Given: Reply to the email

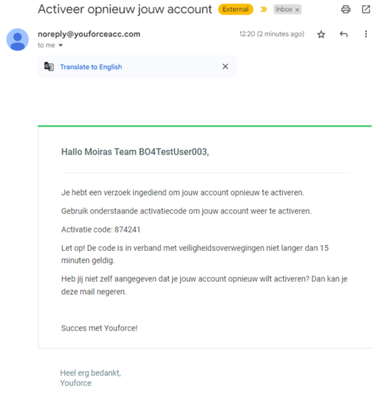Looking at the screenshot, I should (343, 35).
